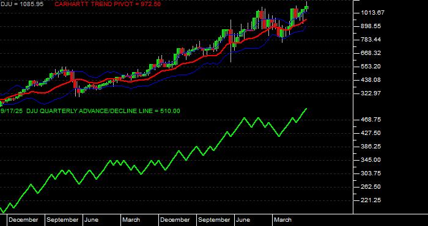This screenshot has width=428, height=226.
Task: Select the CARHARTT TREND PIVOT = 972.50 label
Action: coord(108,4)
